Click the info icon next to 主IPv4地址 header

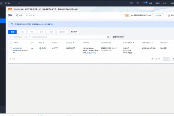tap(110, 43)
